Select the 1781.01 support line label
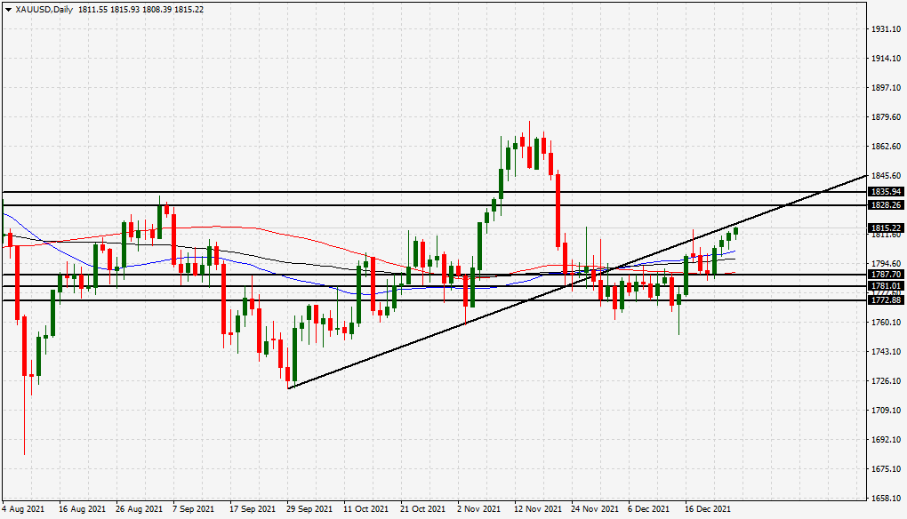The image size is (907, 519). pyautogui.click(x=886, y=286)
